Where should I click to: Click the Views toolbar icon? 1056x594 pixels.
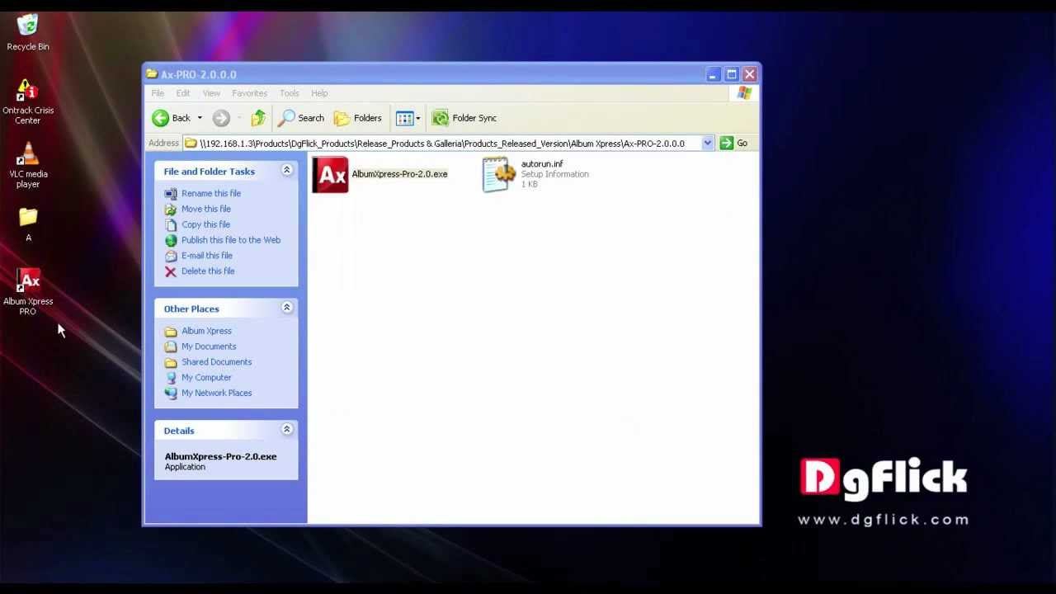(x=404, y=118)
